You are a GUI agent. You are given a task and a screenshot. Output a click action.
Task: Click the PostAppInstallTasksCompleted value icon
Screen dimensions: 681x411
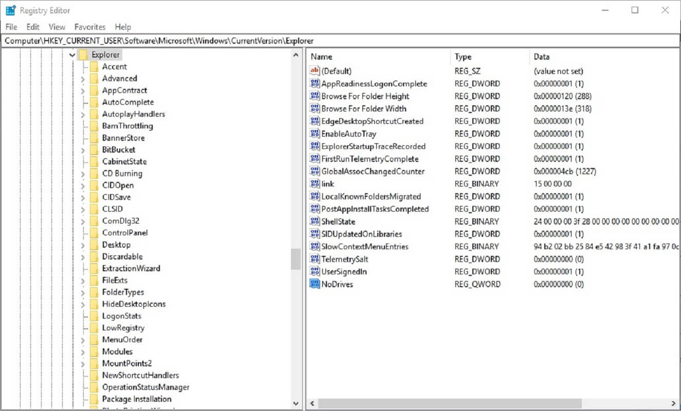315,209
